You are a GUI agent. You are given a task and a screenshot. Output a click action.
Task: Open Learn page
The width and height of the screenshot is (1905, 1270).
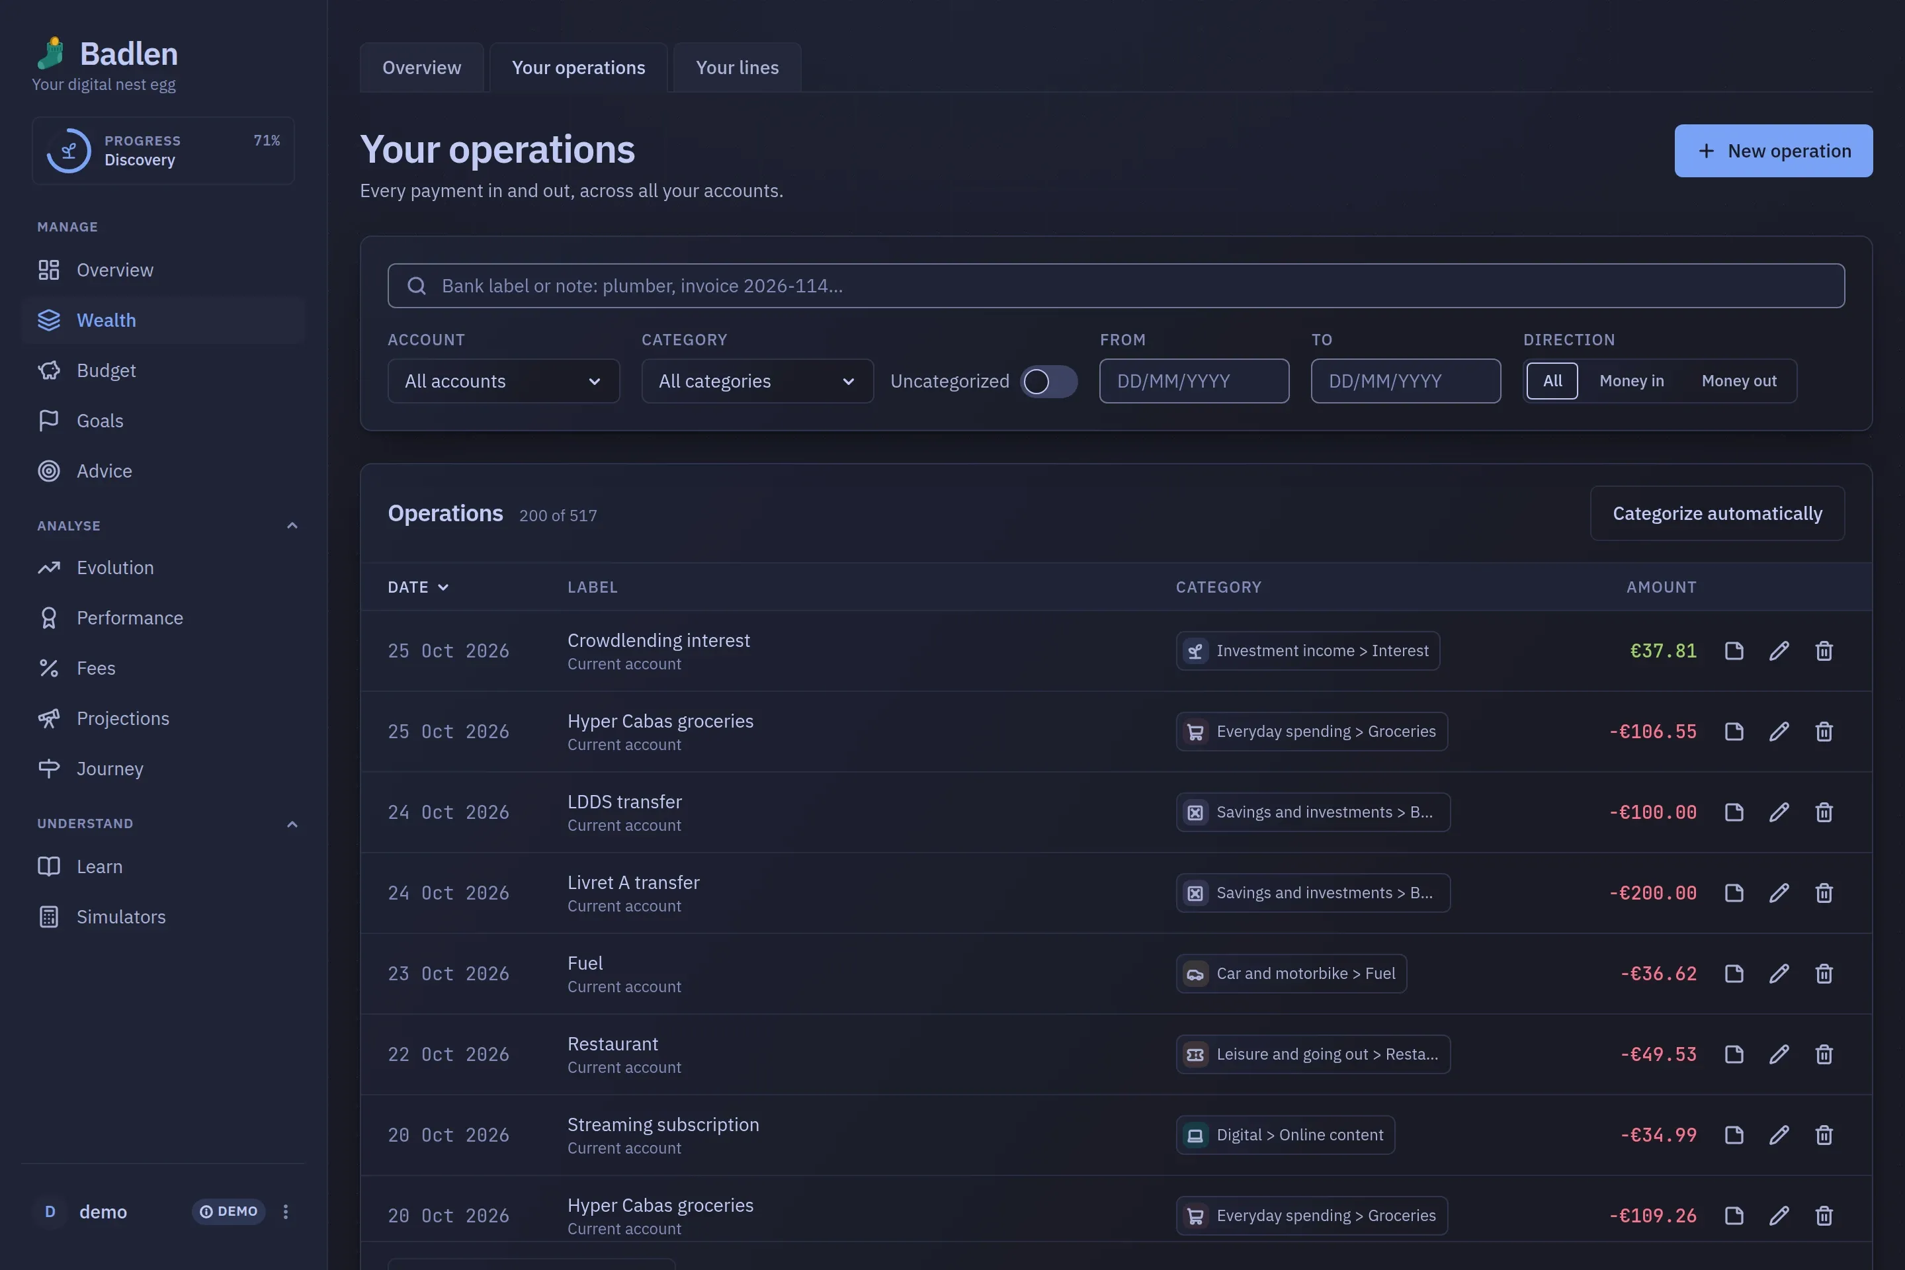(x=163, y=867)
